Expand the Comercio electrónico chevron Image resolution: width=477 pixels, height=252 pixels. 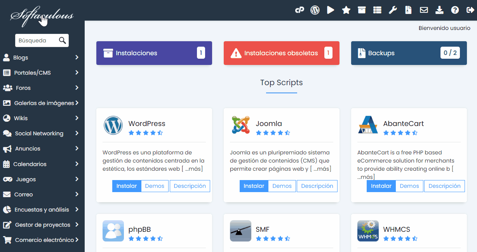coord(77,240)
